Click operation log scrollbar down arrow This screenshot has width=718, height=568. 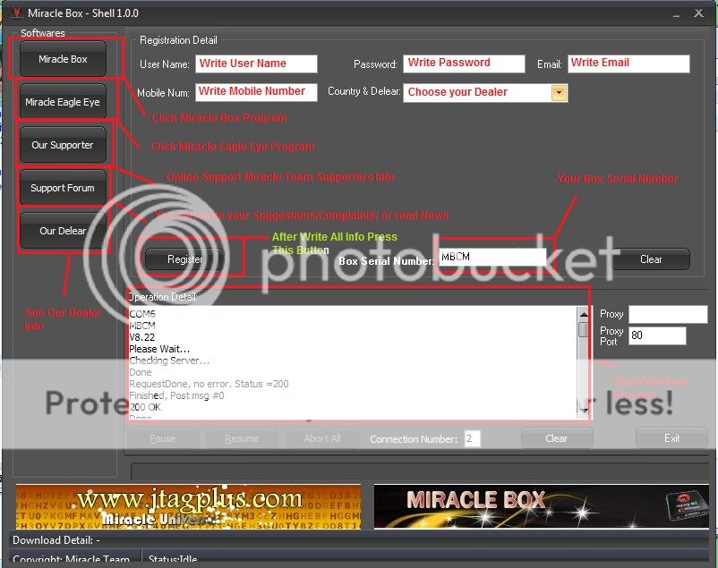(x=584, y=411)
